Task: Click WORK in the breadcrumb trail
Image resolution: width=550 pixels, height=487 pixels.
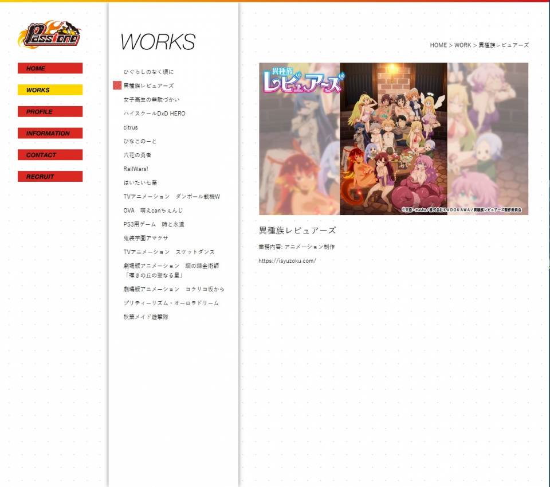Action: coord(462,45)
